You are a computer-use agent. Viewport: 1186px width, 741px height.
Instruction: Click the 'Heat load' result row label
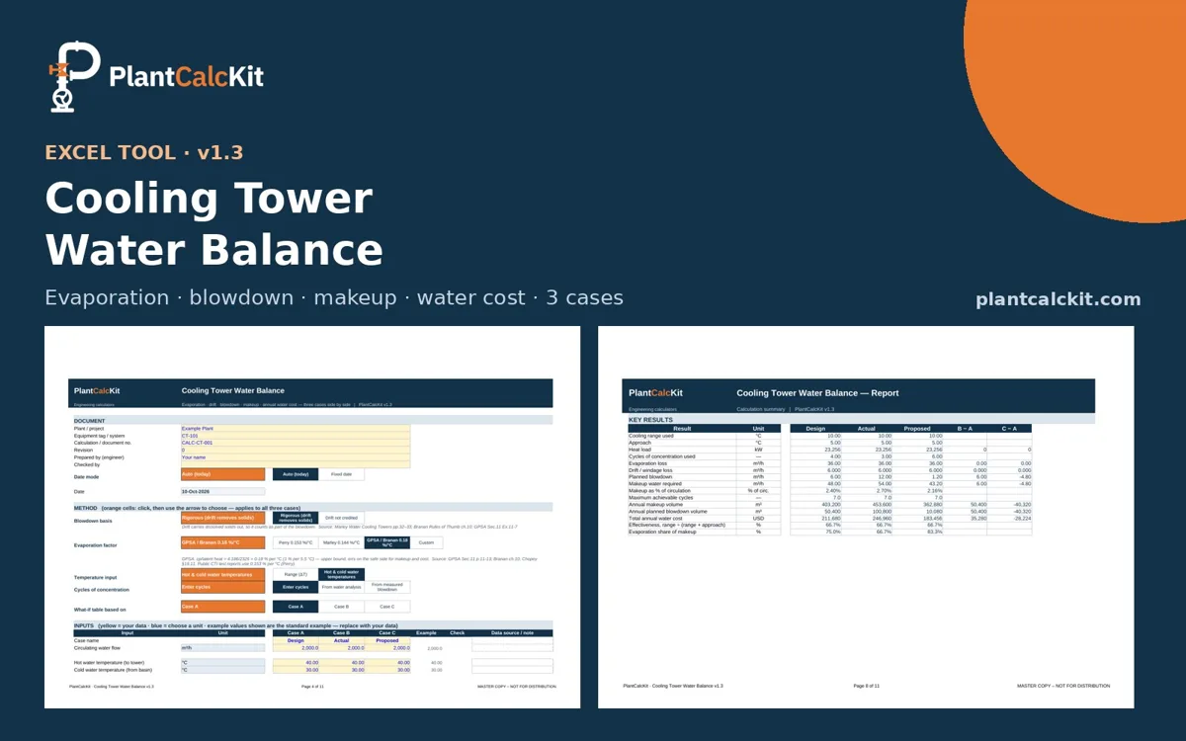pyautogui.click(x=639, y=450)
